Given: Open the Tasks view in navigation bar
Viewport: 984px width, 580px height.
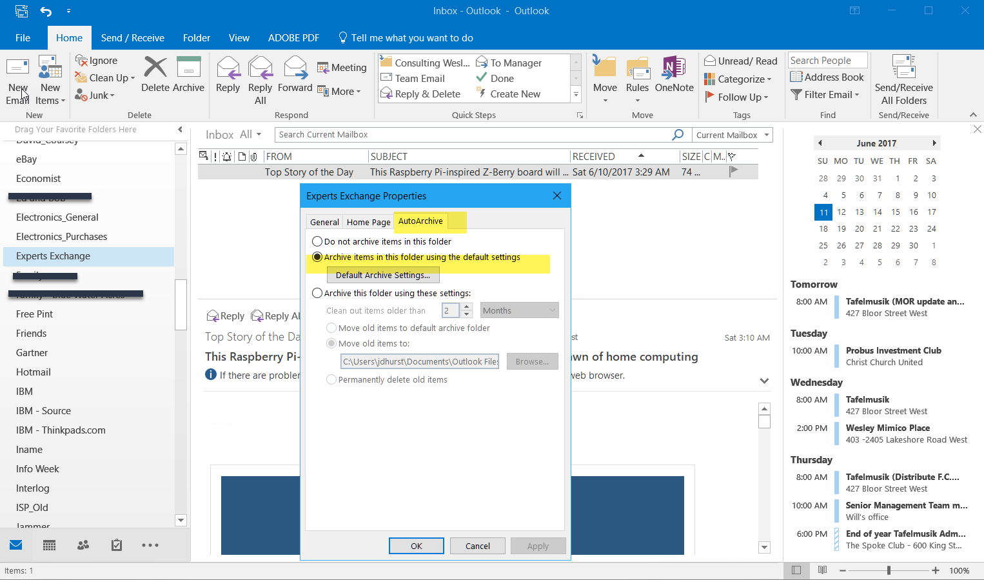Looking at the screenshot, I should click(x=117, y=545).
